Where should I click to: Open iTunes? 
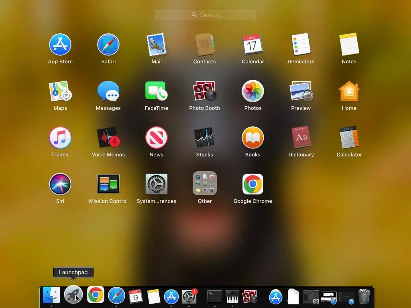click(x=60, y=138)
